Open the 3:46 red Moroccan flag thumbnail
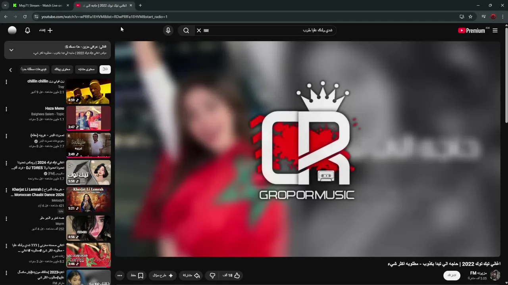Screen dimensions: 508x285 point(89,255)
